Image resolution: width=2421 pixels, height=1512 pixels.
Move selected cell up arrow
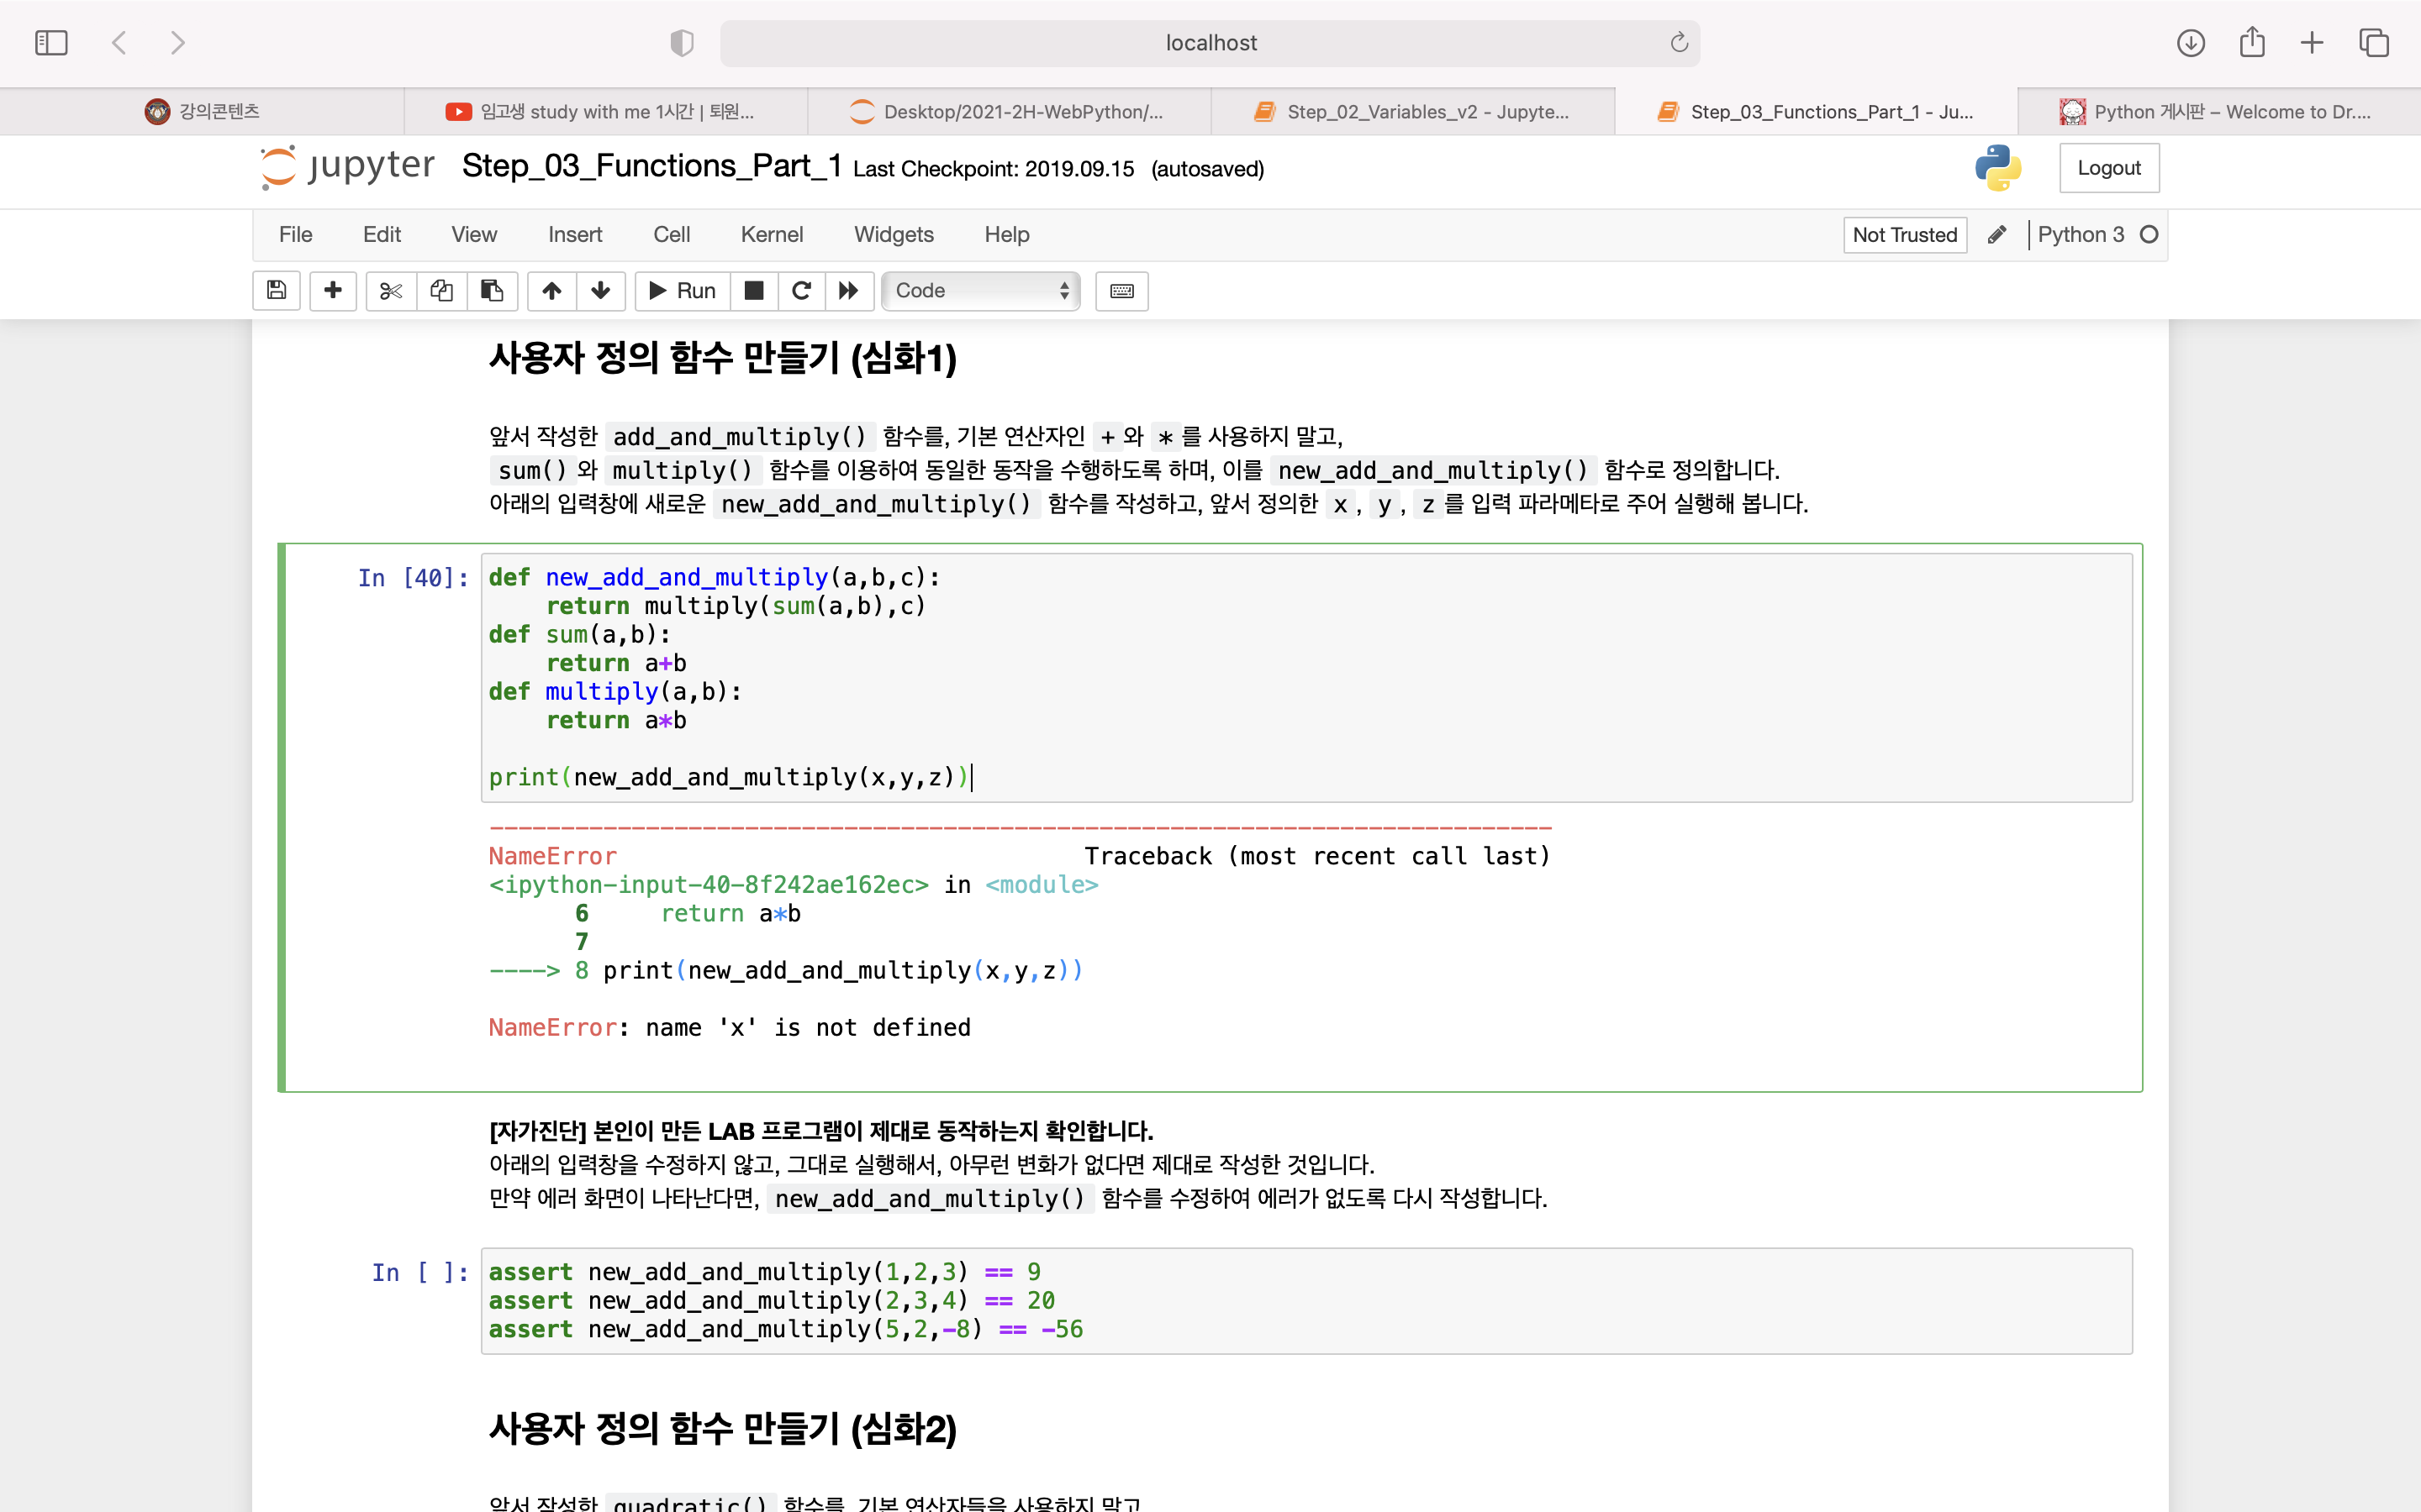pyautogui.click(x=551, y=290)
